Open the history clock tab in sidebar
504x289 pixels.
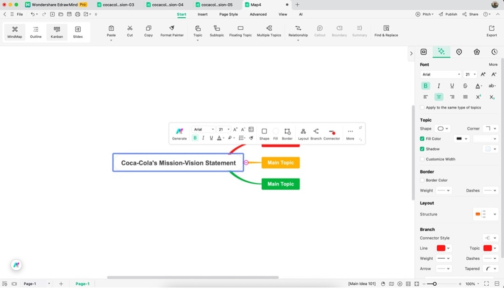pyautogui.click(x=494, y=52)
